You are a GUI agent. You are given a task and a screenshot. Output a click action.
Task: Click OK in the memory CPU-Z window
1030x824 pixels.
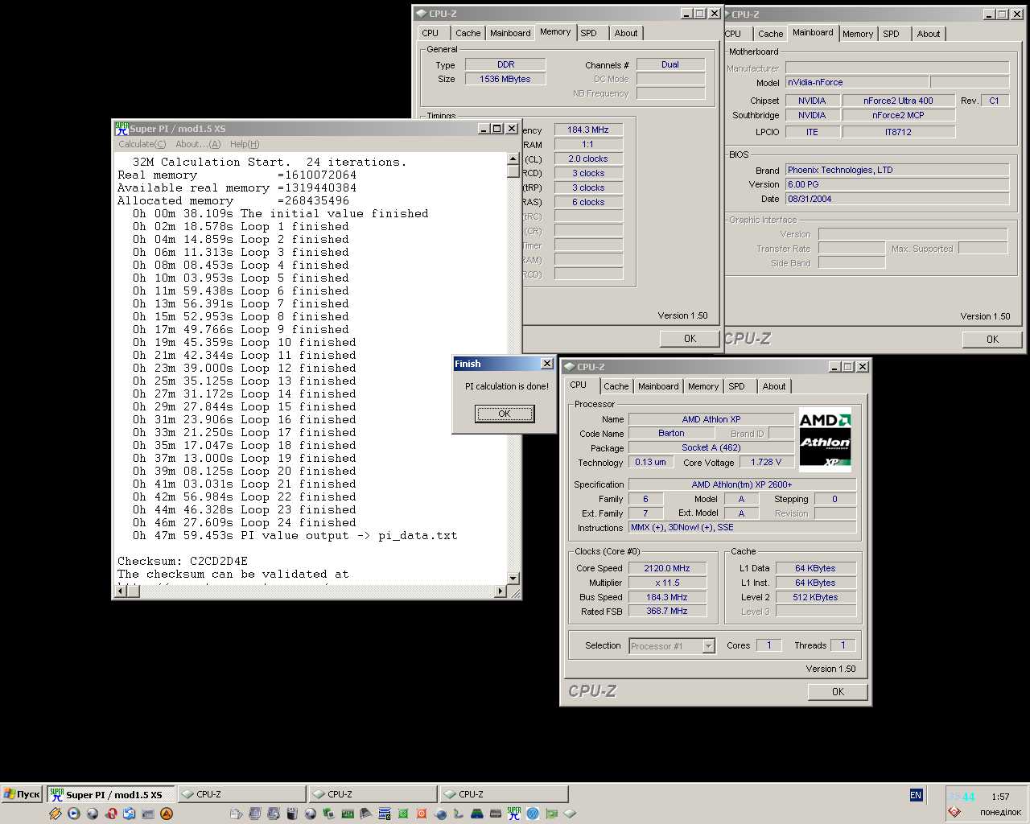click(x=690, y=339)
